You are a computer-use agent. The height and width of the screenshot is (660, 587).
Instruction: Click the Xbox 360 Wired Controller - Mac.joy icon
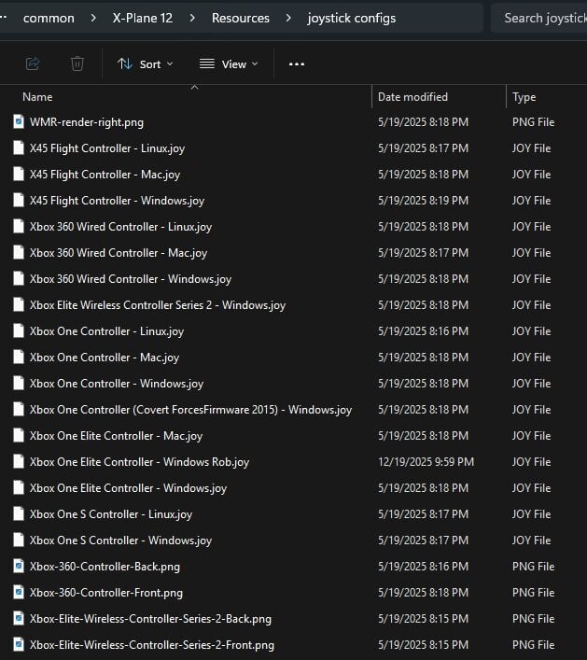click(19, 253)
